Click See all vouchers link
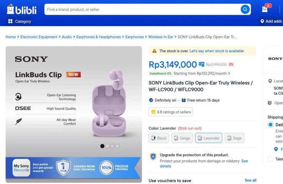 pos(250,180)
